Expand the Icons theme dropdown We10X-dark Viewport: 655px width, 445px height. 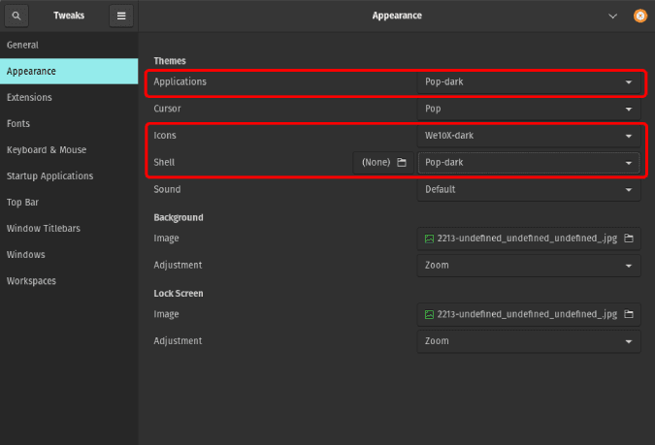529,136
